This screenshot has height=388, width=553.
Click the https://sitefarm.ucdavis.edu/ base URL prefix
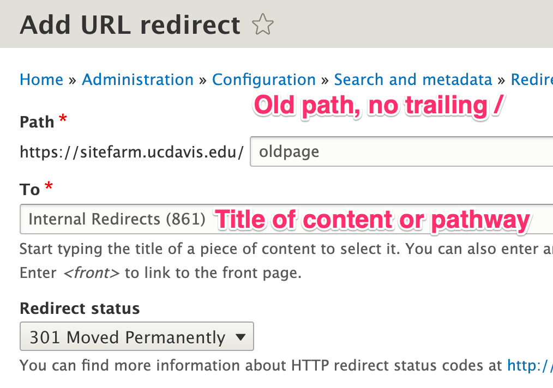(131, 151)
